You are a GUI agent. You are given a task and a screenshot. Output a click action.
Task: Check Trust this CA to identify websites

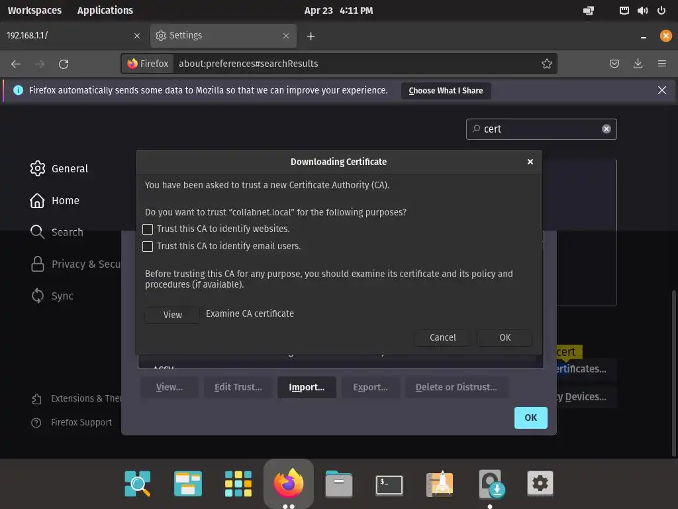click(x=148, y=229)
